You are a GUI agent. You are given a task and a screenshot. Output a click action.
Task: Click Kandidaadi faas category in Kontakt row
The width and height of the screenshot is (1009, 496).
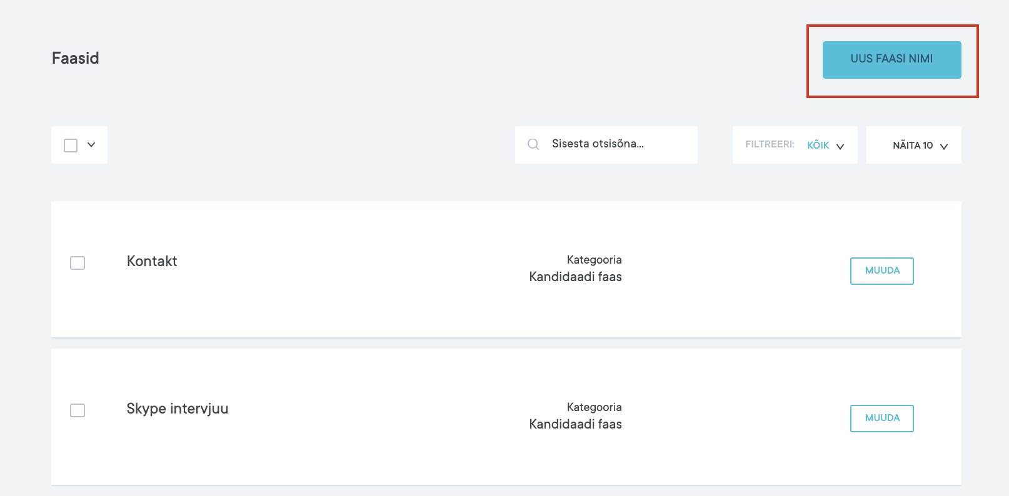point(575,277)
